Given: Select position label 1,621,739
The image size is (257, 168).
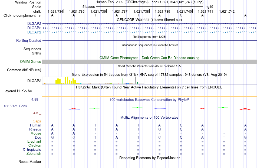Looking at the screenshot, I should pyautogui.click(x=162, y=11).
